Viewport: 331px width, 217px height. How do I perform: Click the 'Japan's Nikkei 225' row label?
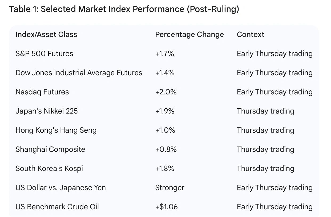pos(47,111)
